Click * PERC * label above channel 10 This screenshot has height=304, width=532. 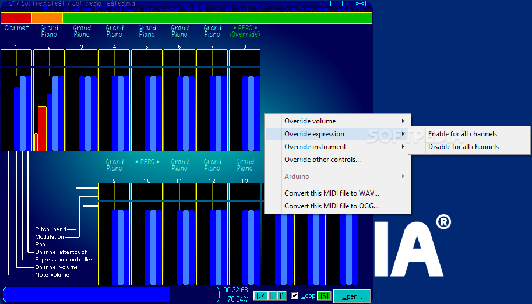pos(147,162)
